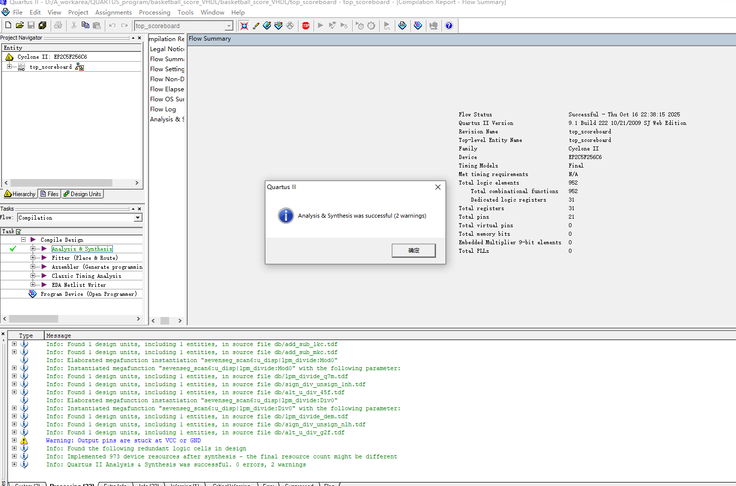Image resolution: width=736 pixels, height=486 pixels.
Task: Click the Entity column header
Action: click(x=71, y=48)
